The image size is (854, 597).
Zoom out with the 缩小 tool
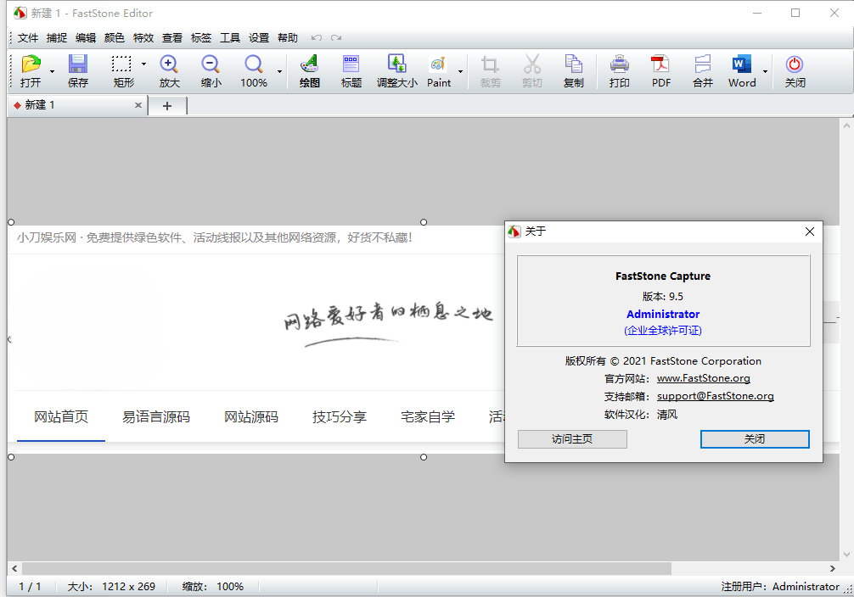[211, 70]
